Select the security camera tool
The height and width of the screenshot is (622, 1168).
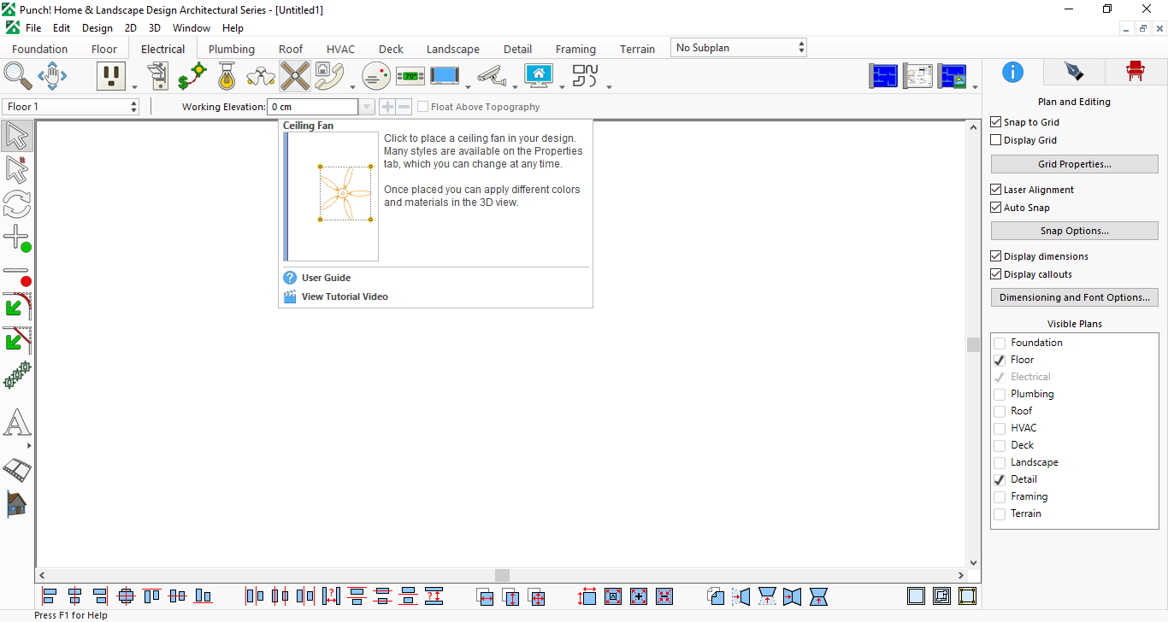click(x=492, y=76)
